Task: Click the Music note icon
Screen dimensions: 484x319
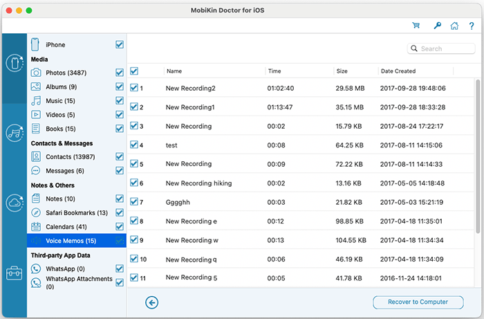Action: [x=36, y=100]
